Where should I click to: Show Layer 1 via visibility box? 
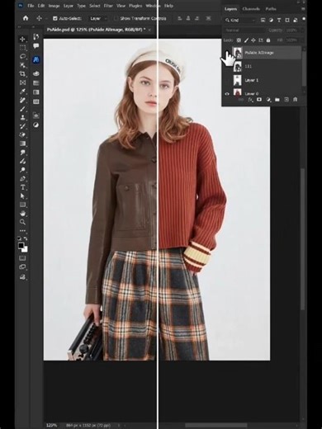pyautogui.click(x=227, y=80)
